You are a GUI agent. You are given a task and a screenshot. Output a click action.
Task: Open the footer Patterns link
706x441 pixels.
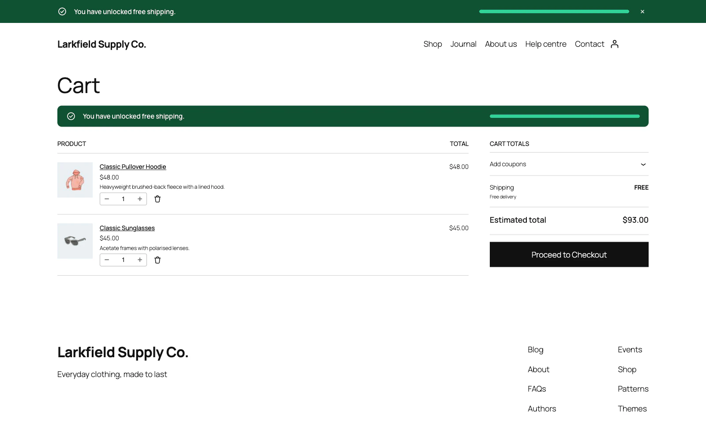click(x=633, y=389)
